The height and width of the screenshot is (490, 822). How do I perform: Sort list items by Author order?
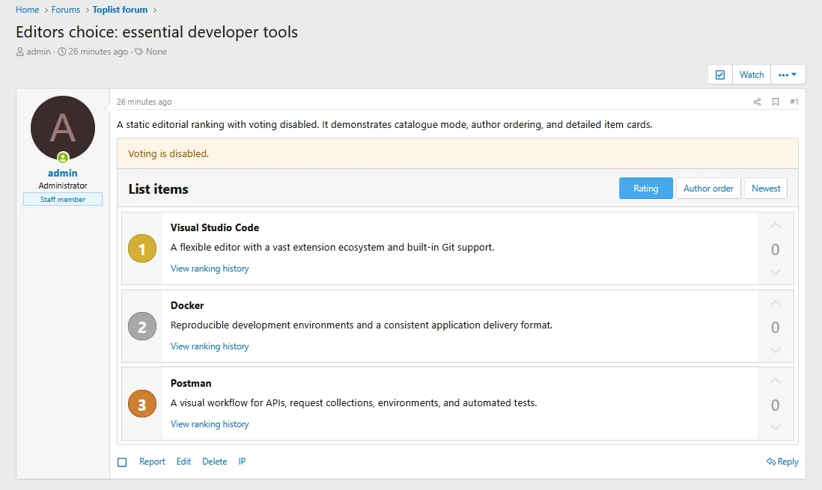(x=708, y=188)
